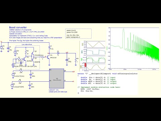The width and height of the screenshot is (161, 121).
Task: Click the second pulsed-current waveform plot
Action: 96,52
